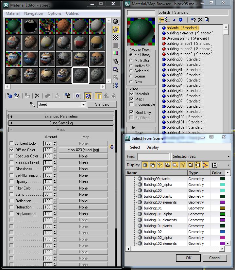The image size is (235, 270).
Task: Open Display menu in Select From Scene
Action: [x=153, y=147]
